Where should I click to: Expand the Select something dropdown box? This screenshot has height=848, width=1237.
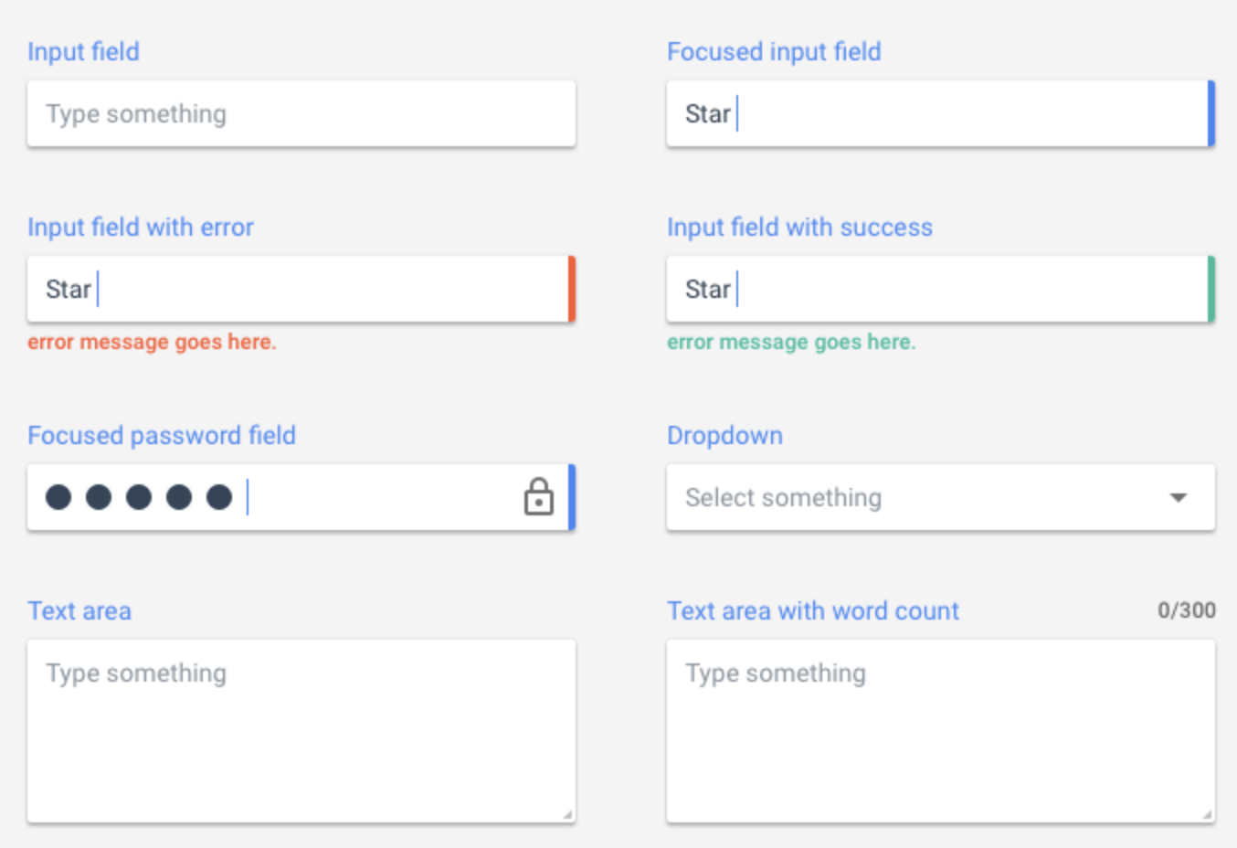941,497
